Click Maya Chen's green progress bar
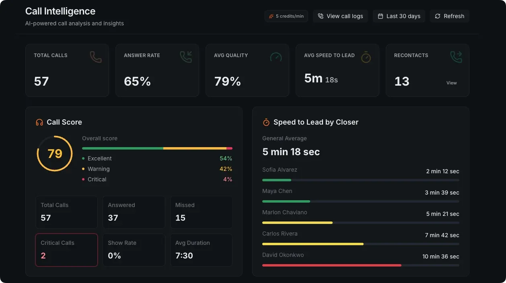This screenshot has width=506, height=283. (286, 201)
